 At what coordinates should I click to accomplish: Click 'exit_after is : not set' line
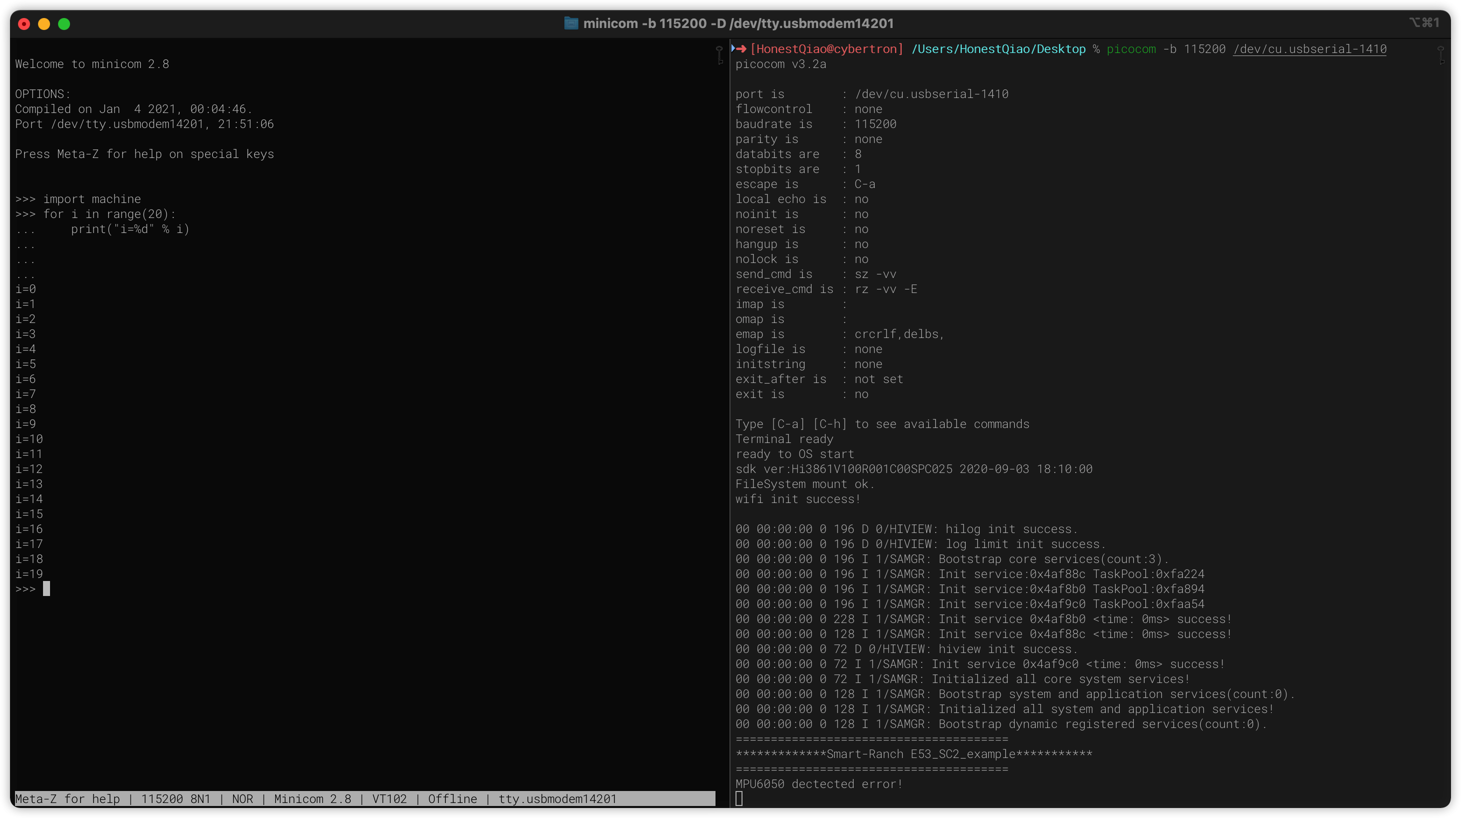(820, 379)
